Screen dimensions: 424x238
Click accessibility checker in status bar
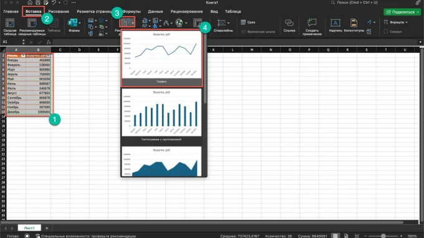tap(85, 236)
